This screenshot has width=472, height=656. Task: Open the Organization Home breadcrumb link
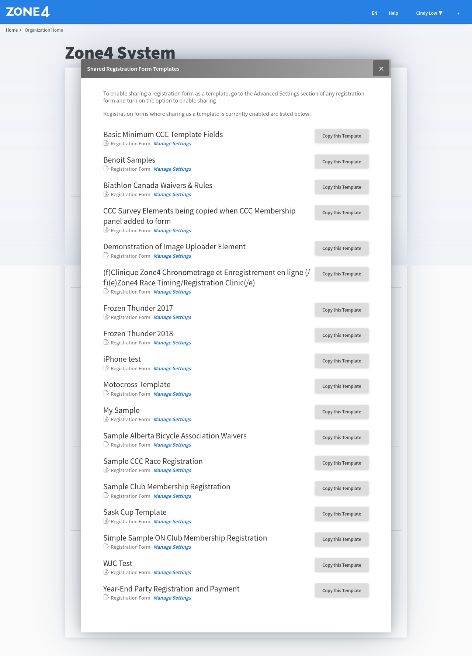44,30
